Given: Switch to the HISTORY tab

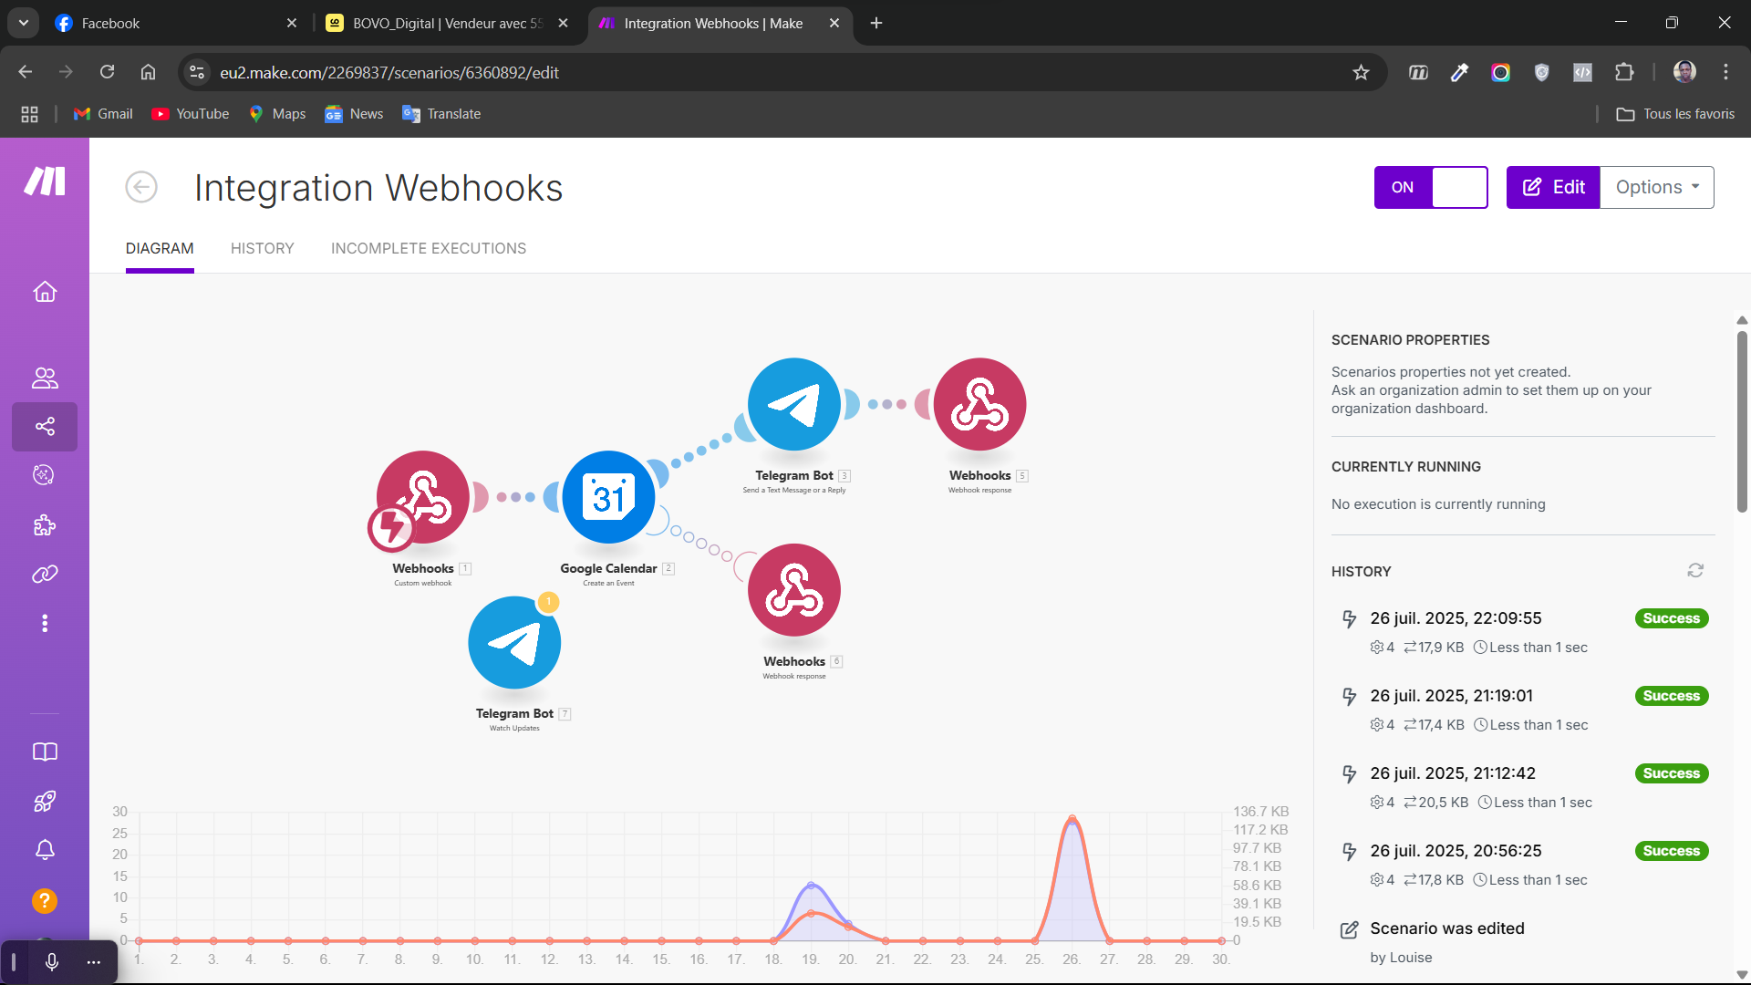Looking at the screenshot, I should pos(262,248).
